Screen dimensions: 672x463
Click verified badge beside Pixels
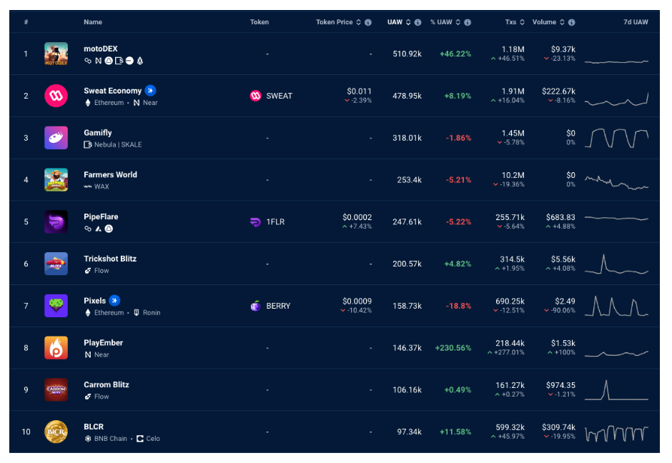coord(114,301)
